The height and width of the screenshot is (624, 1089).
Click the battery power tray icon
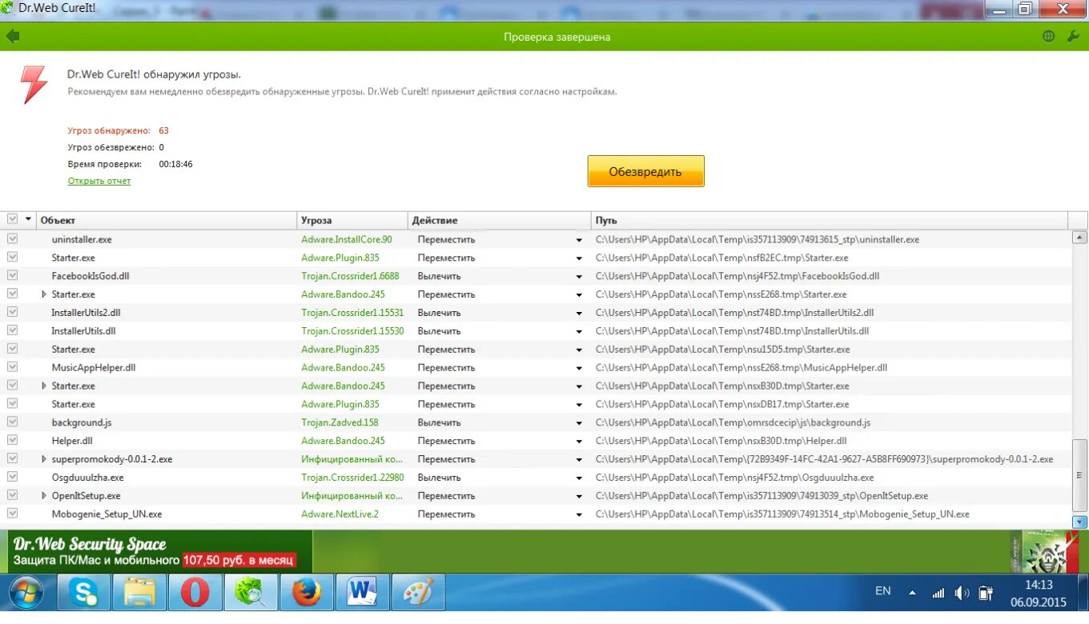[x=986, y=593]
